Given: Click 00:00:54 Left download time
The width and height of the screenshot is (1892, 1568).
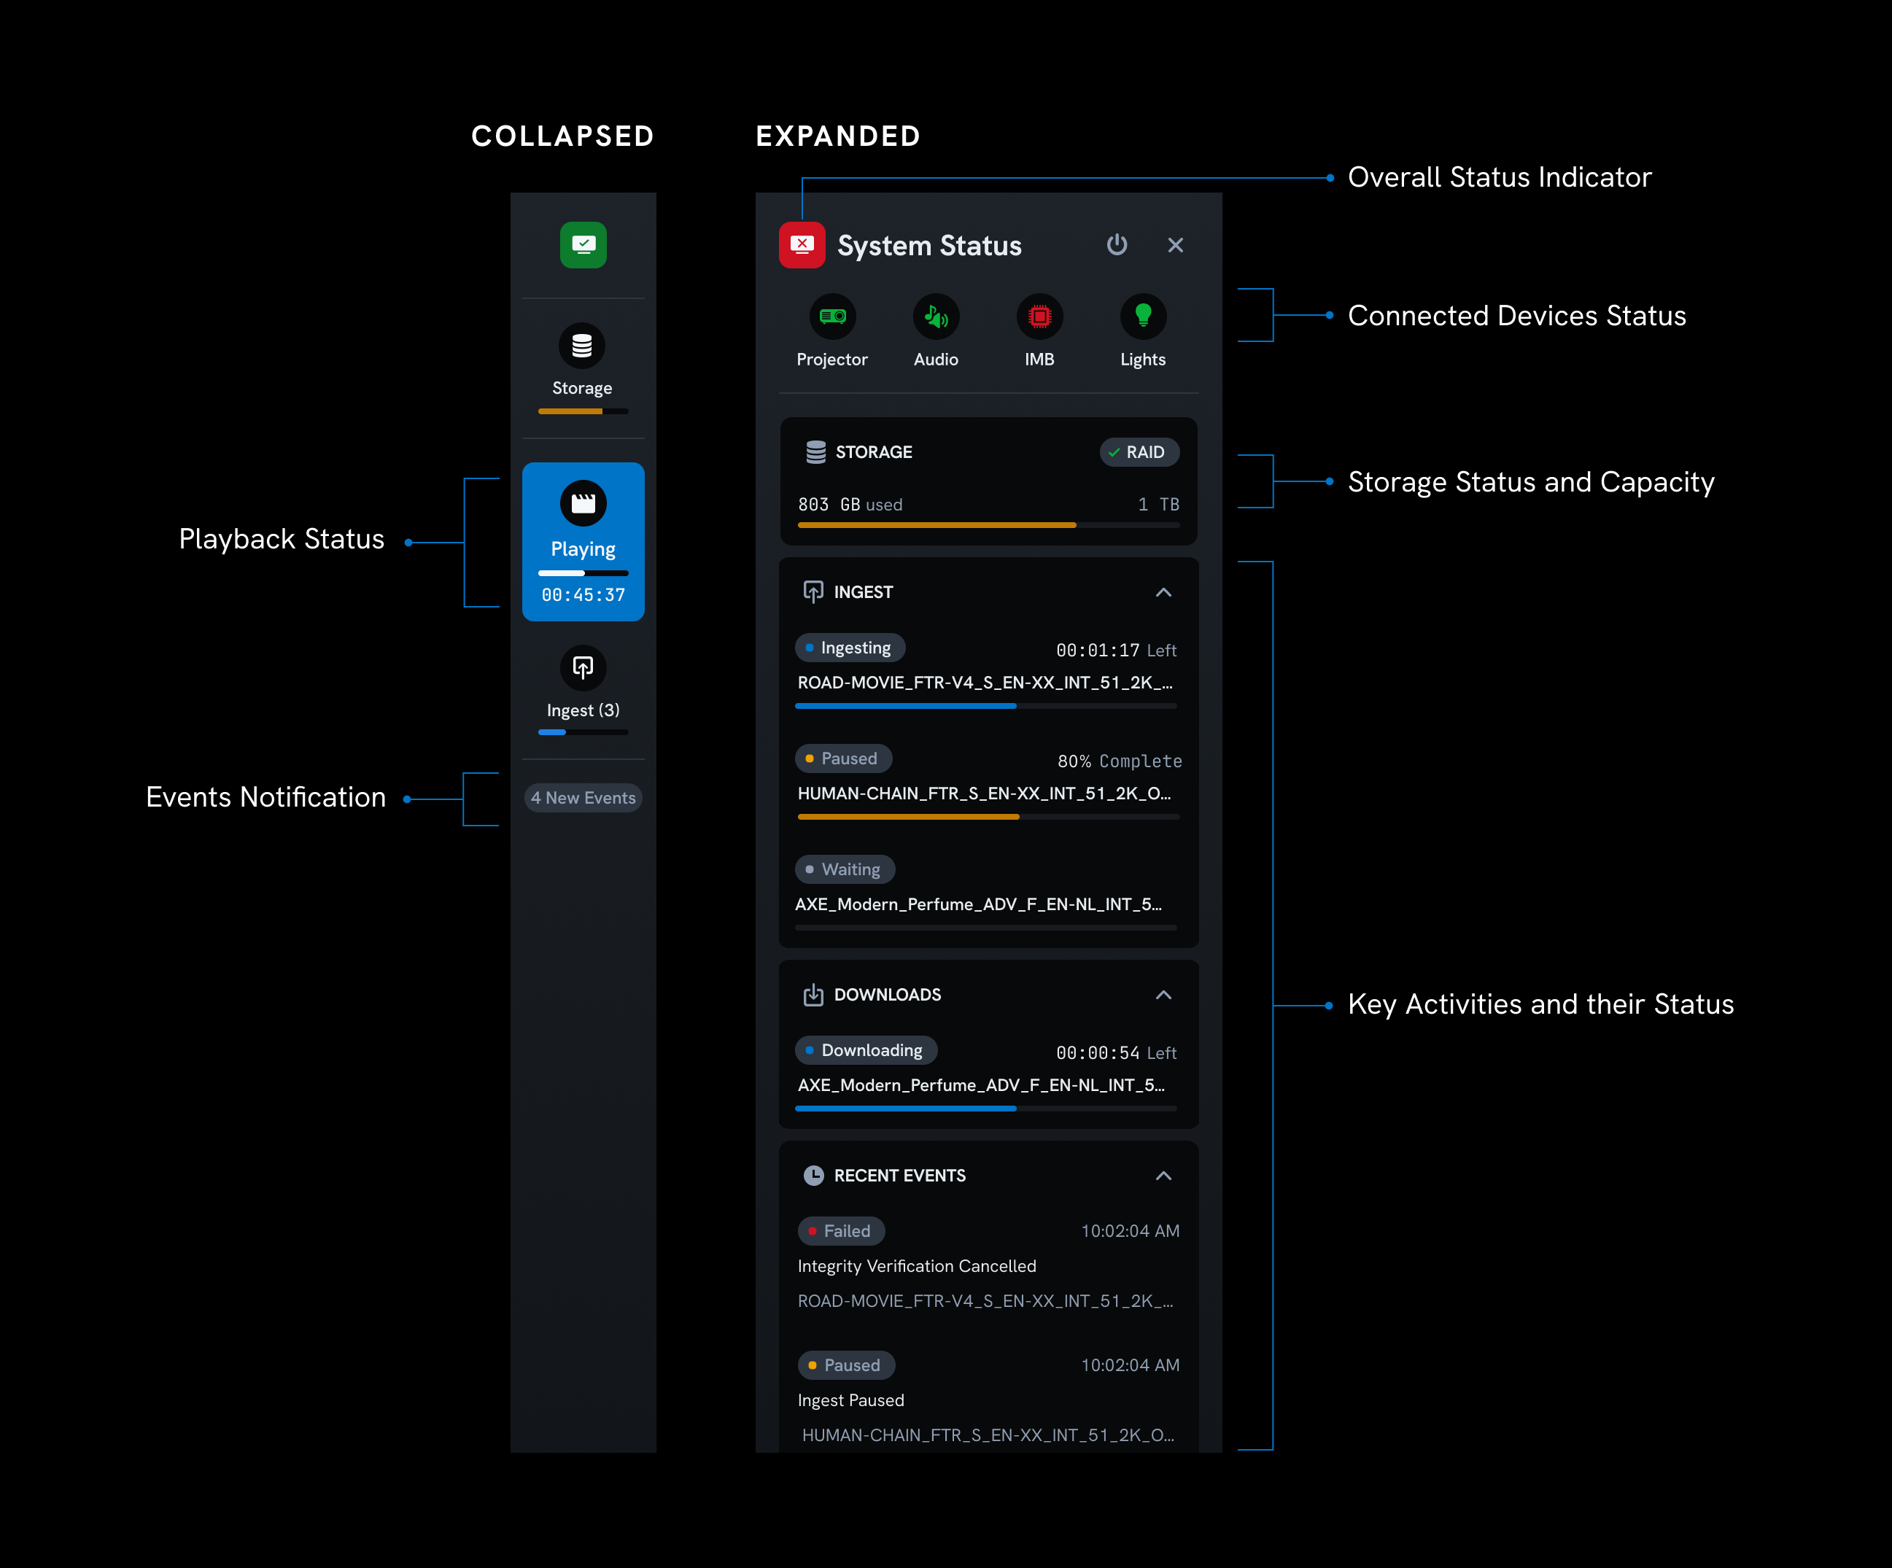Looking at the screenshot, I should click(1116, 1053).
